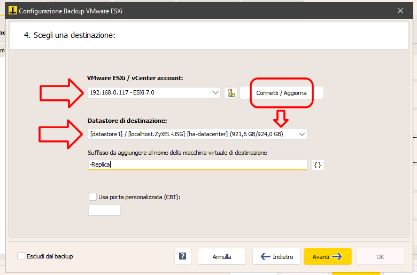Go back with the Indietro button
Viewport: 417px width, 275px height.
tap(276, 256)
